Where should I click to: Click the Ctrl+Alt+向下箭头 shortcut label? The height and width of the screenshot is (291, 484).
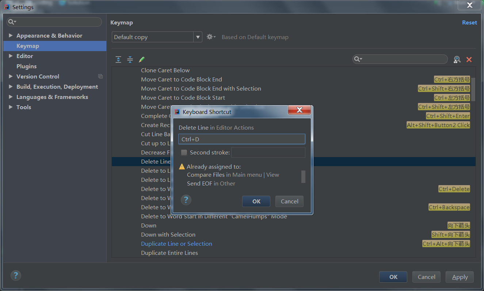[x=446, y=244]
